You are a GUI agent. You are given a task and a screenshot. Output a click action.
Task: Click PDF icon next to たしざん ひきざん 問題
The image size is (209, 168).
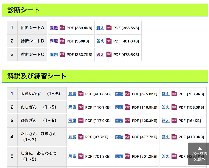coord(127,137)
